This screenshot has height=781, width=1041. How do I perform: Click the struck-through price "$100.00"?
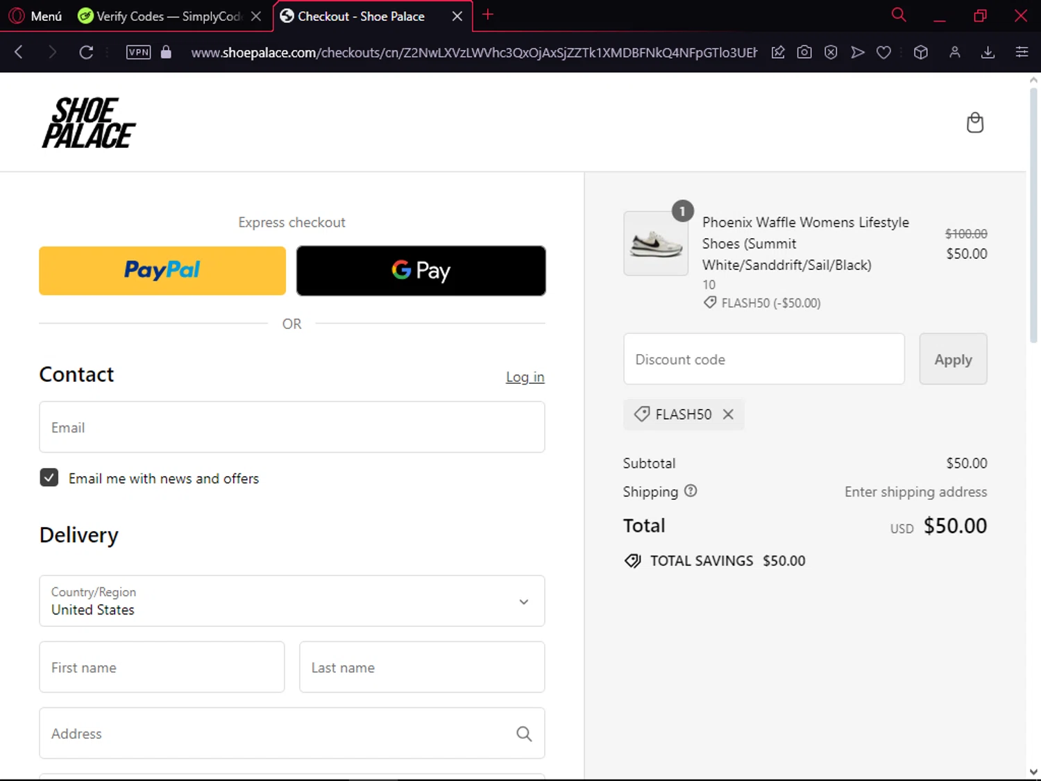tap(966, 234)
